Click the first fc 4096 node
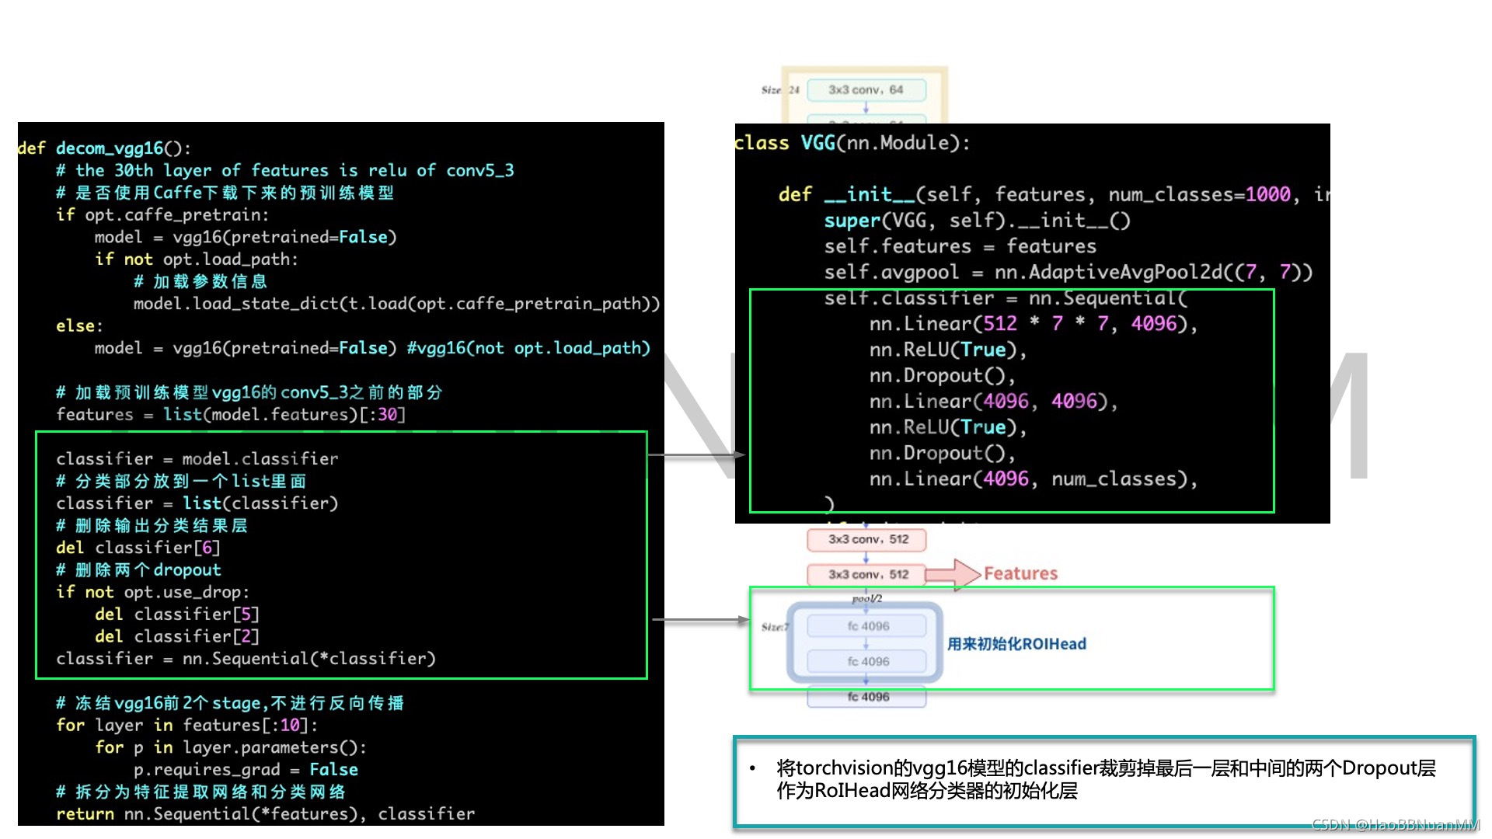The height and width of the screenshot is (839, 1492). tap(866, 625)
